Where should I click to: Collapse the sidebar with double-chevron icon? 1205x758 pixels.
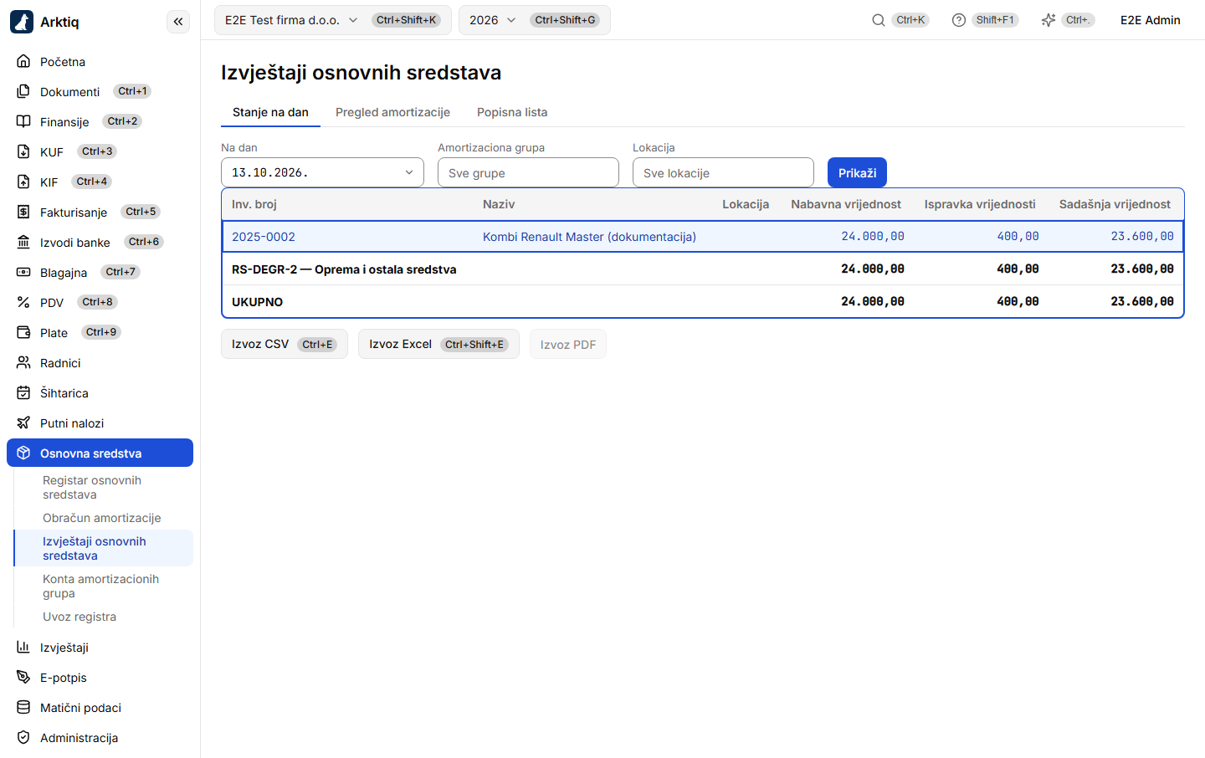pos(178,22)
